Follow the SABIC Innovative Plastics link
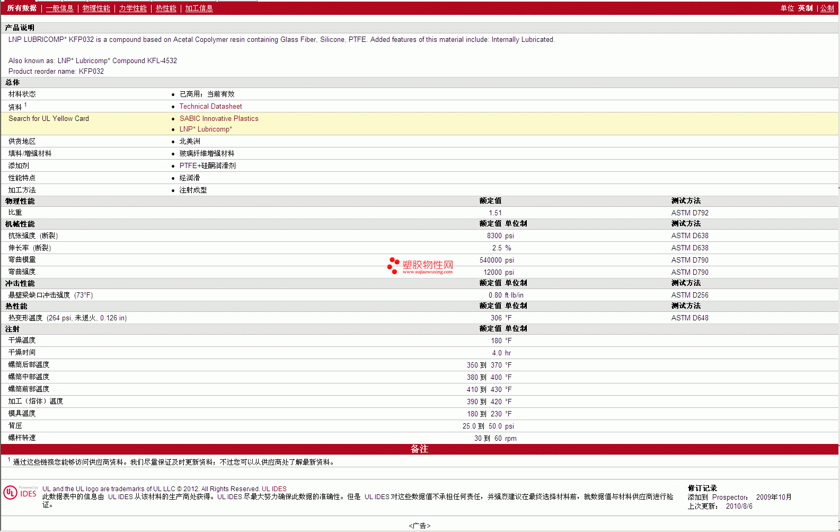 pos(219,119)
